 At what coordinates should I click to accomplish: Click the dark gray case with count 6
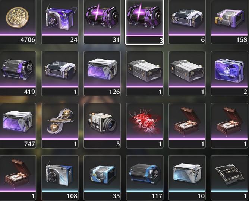tap(187, 22)
